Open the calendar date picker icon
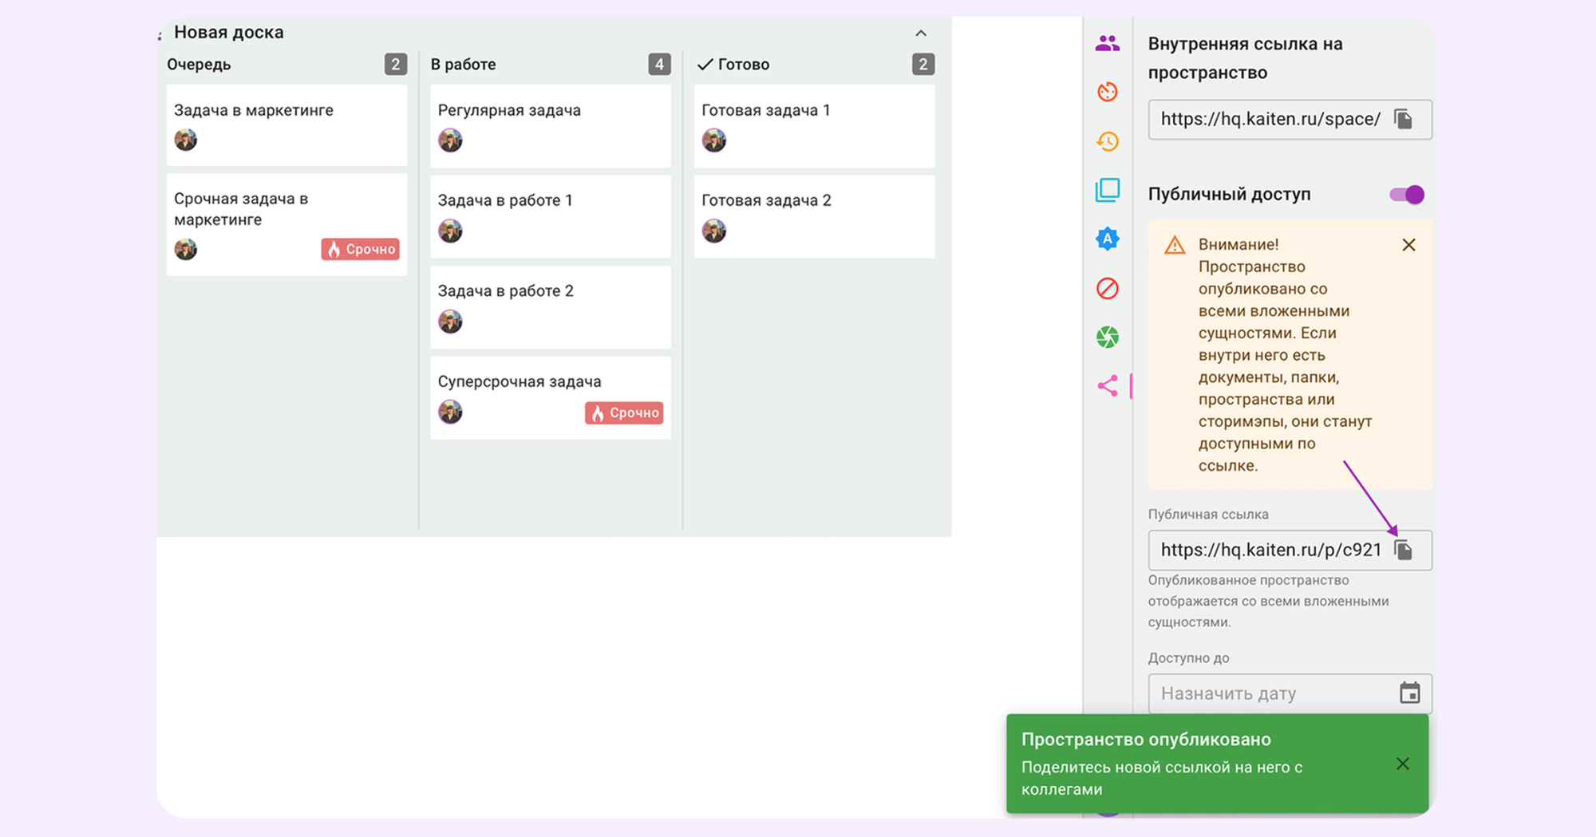The height and width of the screenshot is (837, 1596). tap(1409, 693)
